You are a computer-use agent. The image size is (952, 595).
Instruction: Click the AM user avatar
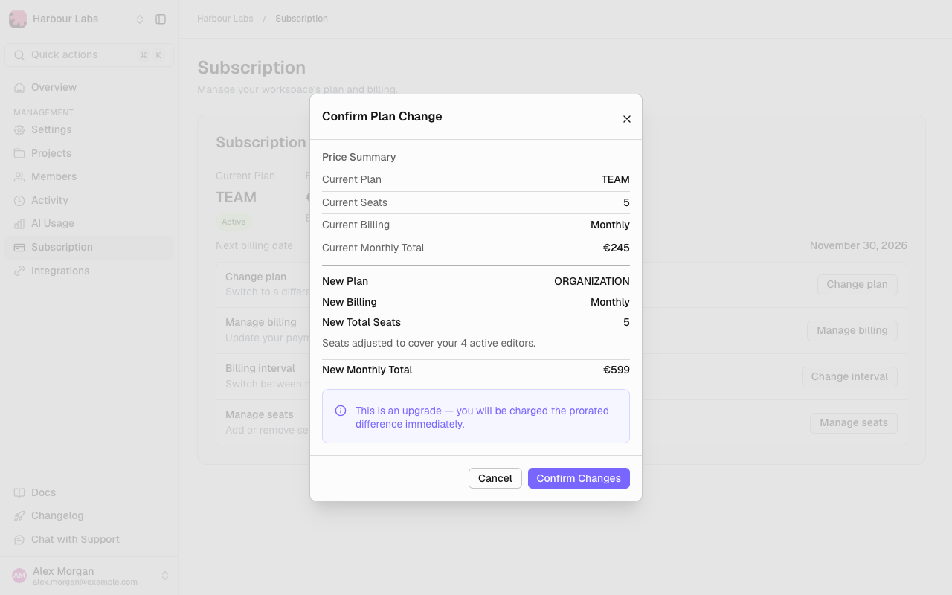pyautogui.click(x=19, y=576)
